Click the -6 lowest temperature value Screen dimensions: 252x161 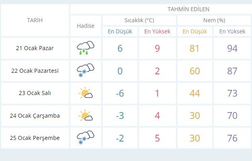click(x=120, y=93)
